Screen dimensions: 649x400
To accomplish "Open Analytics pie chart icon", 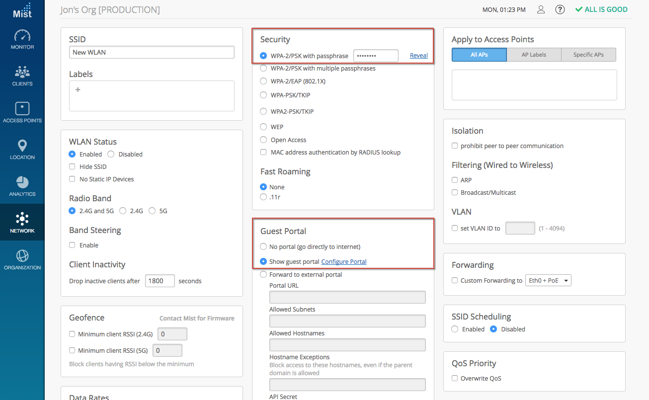I will click(22, 182).
